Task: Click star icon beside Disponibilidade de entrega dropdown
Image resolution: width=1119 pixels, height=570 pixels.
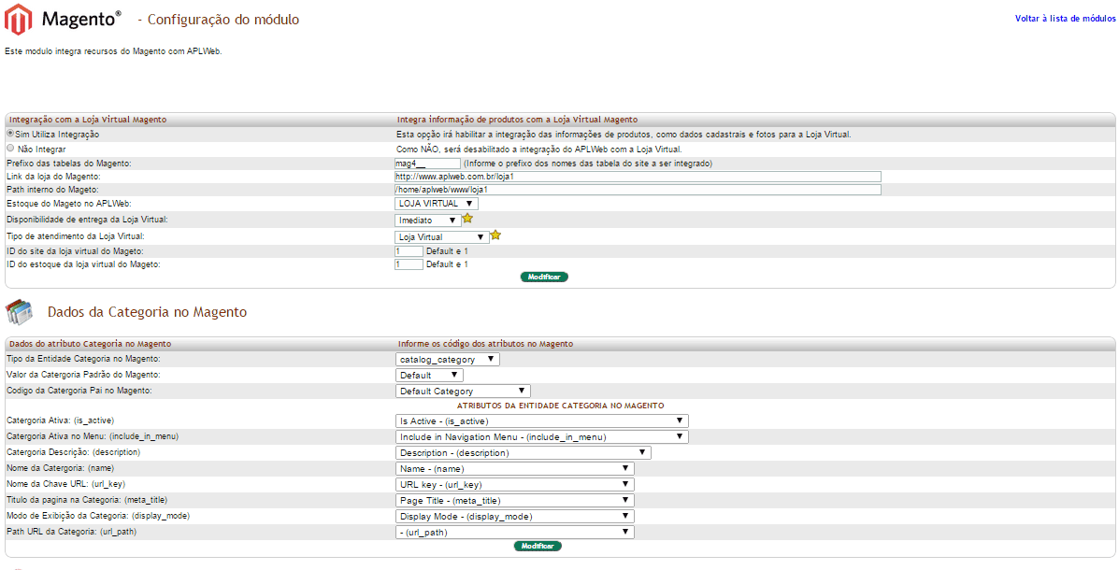Action: click(x=468, y=219)
